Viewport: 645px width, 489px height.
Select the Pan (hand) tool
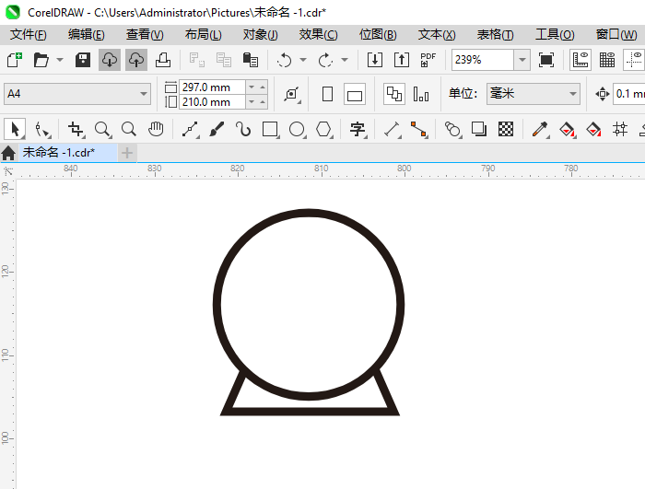(157, 129)
